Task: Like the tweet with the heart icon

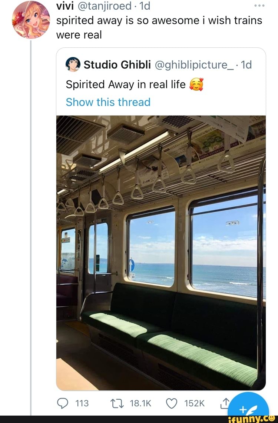Action: (x=171, y=403)
